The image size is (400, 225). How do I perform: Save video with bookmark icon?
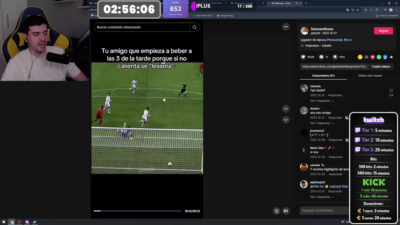point(335,57)
